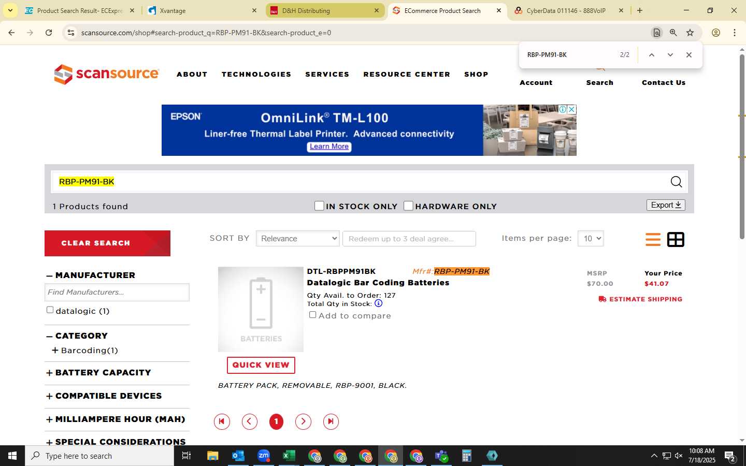
Task: Open tab search dropdown arrow
Action: [x=10, y=10]
